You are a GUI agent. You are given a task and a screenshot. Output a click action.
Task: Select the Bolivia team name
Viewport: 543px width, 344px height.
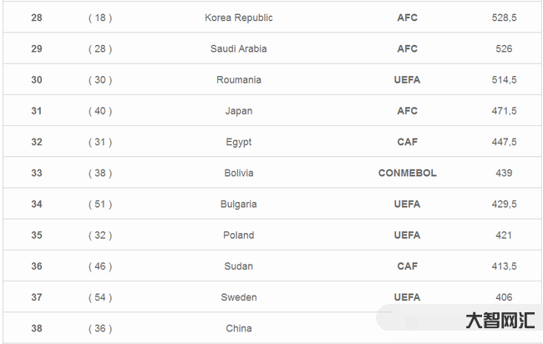tap(238, 173)
